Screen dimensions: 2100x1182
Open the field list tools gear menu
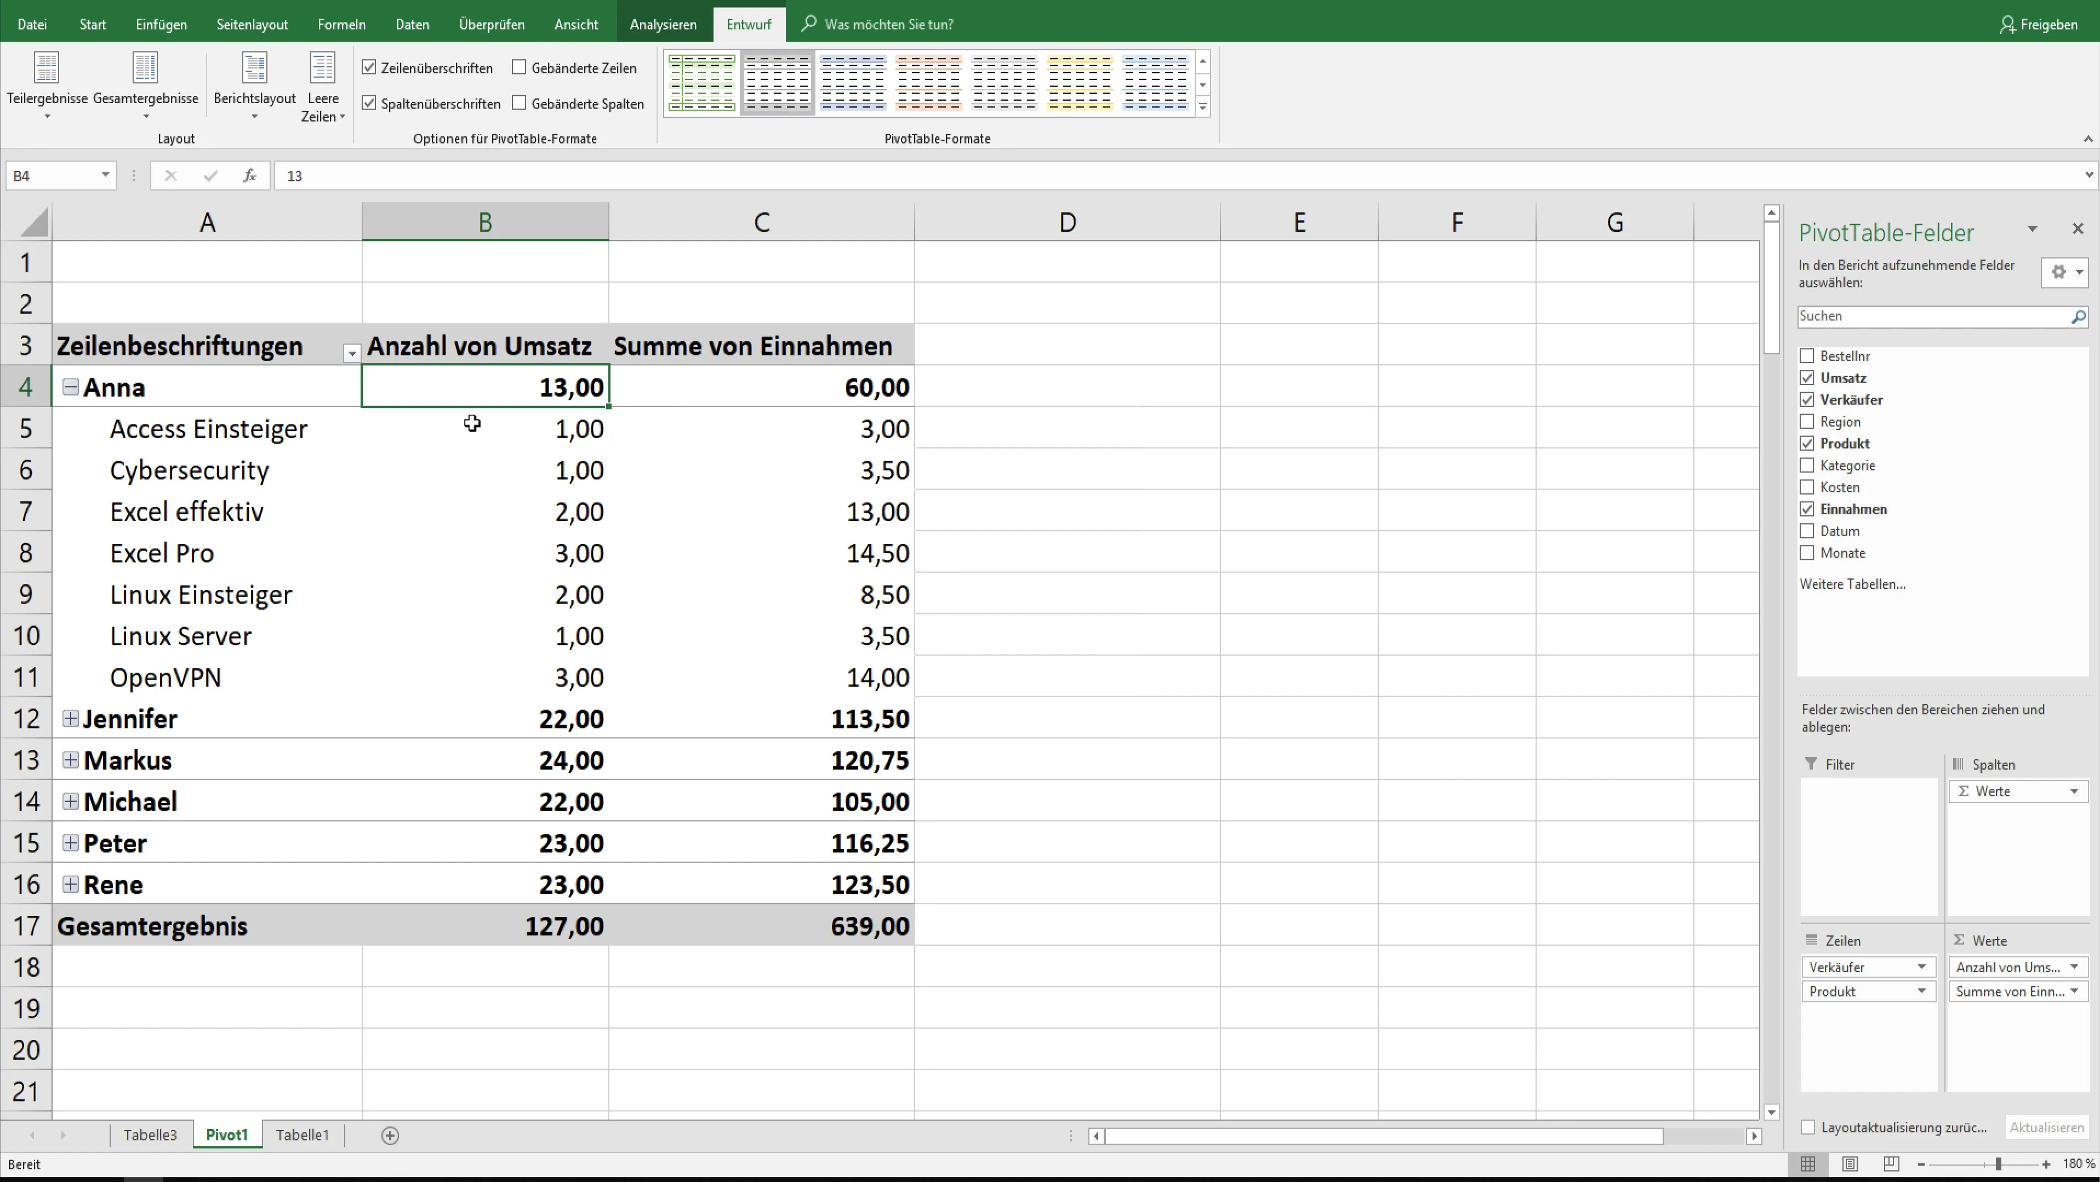click(x=2065, y=272)
